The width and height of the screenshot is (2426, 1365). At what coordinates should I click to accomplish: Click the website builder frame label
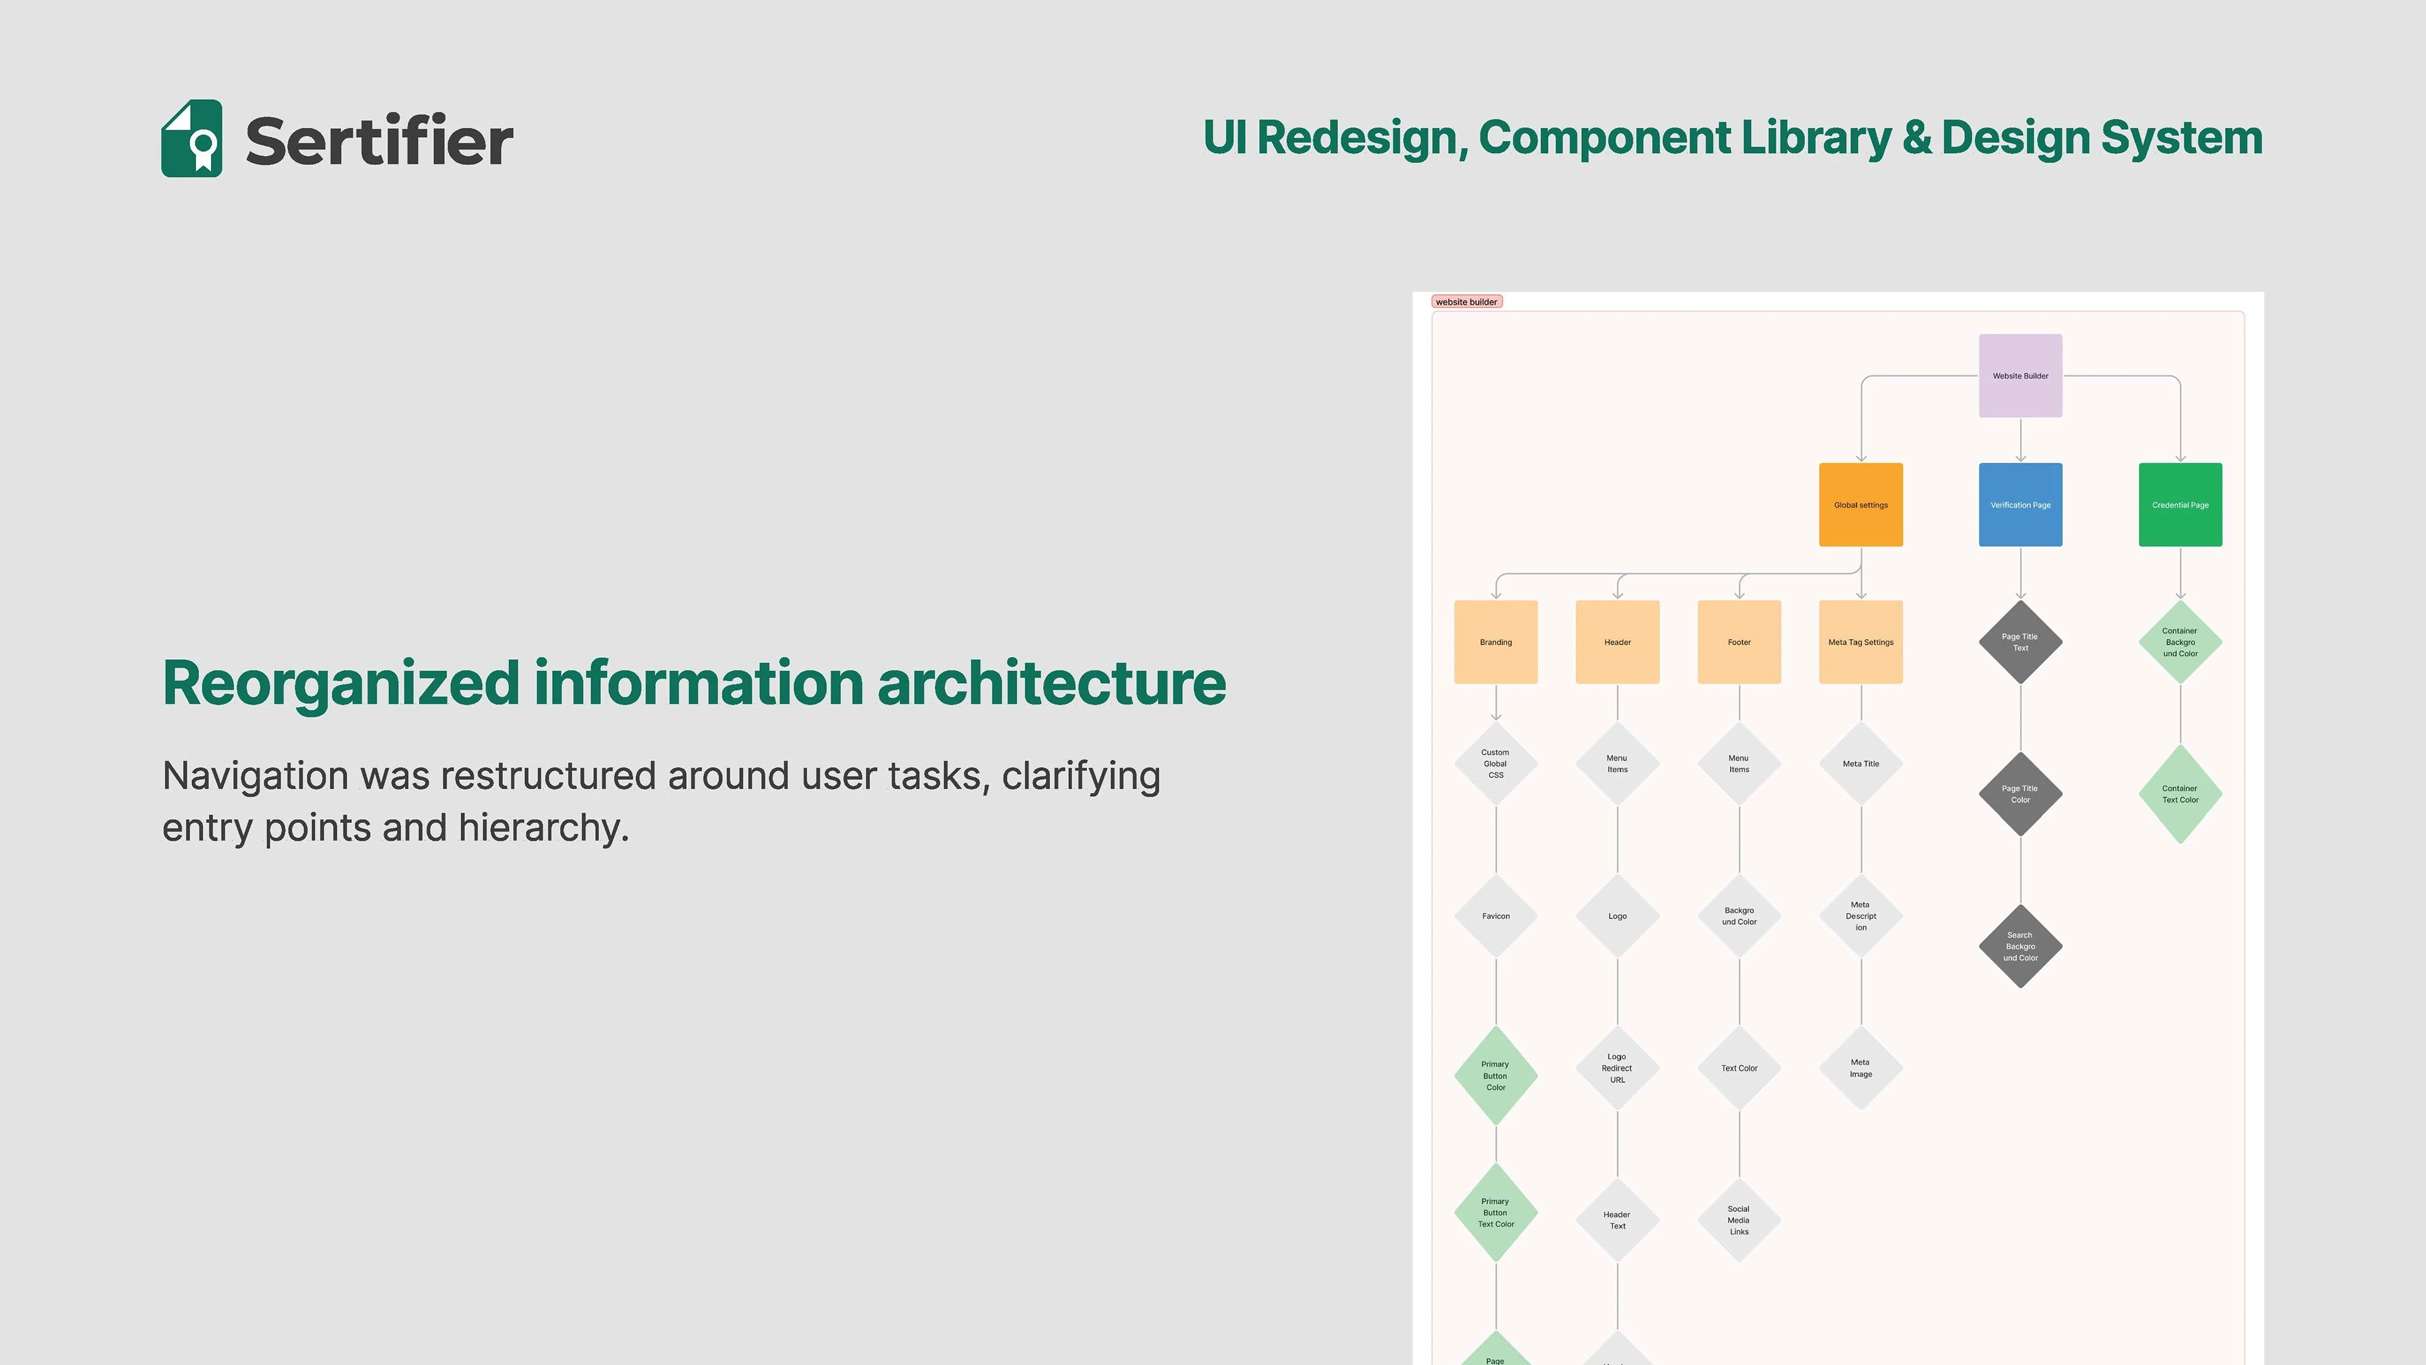click(1466, 303)
